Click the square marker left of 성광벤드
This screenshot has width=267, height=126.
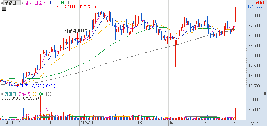click(x=2, y=3)
